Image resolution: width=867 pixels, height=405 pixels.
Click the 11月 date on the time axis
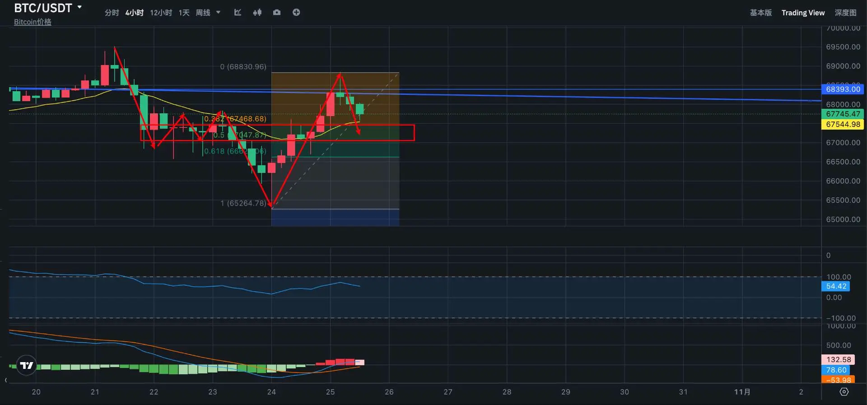(x=742, y=392)
